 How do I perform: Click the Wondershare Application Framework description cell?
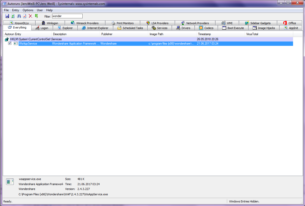click(75, 44)
